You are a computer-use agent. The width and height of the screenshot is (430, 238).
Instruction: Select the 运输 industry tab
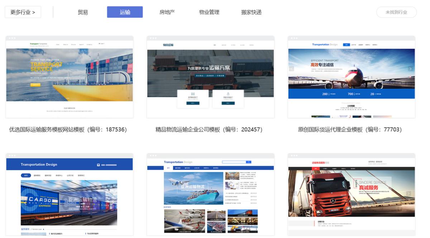[x=125, y=12]
